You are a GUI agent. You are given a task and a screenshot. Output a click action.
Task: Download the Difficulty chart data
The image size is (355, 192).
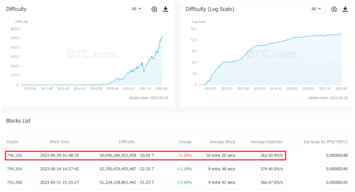point(166,9)
